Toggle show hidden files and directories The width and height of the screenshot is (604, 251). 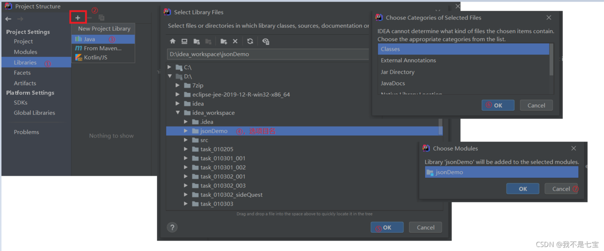(266, 41)
